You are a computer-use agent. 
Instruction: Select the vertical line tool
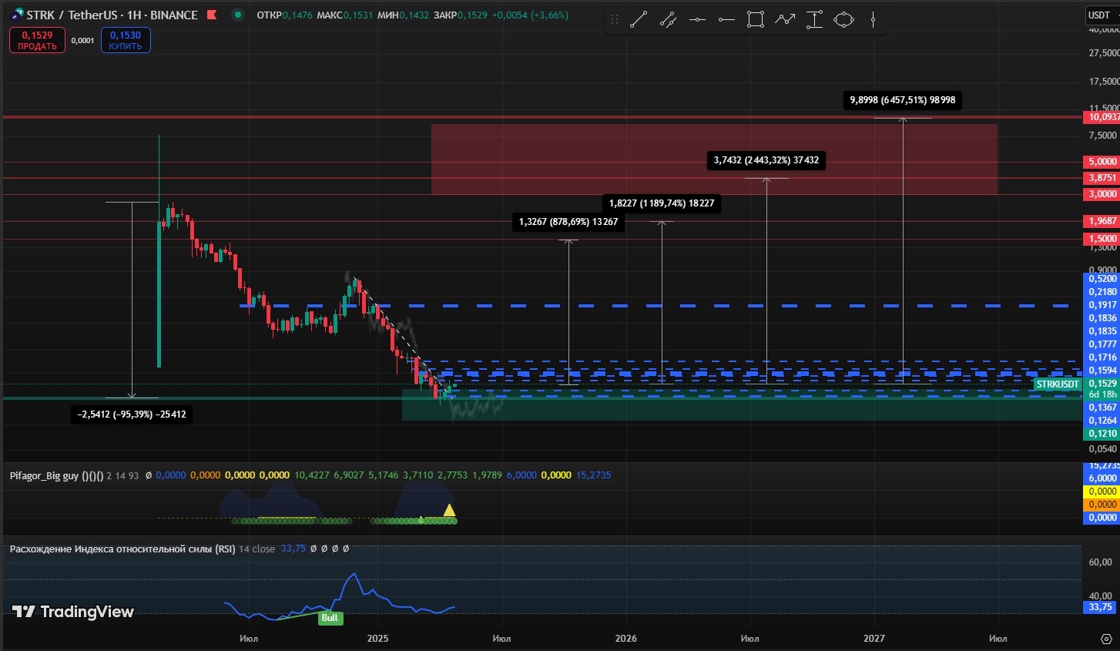[x=873, y=20]
